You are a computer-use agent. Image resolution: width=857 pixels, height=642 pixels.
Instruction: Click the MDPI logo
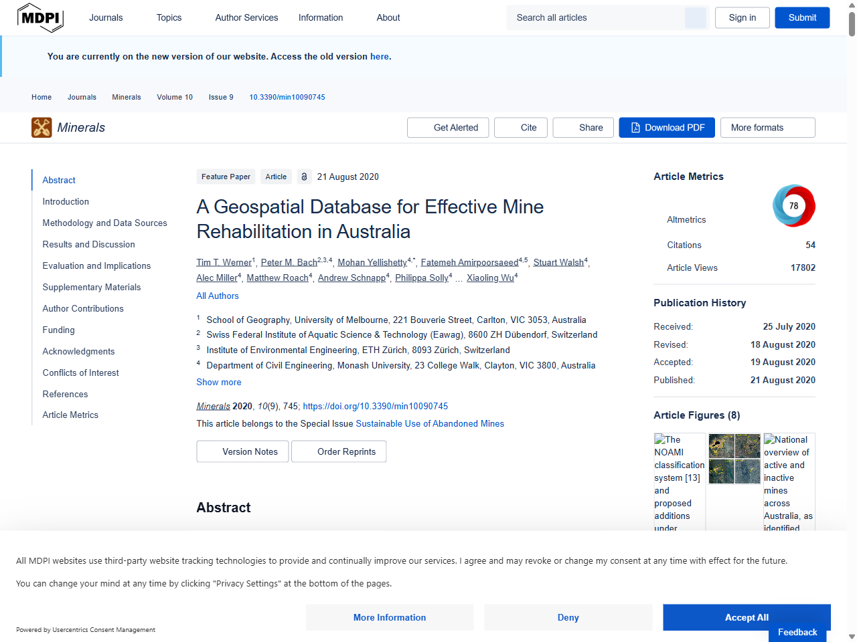point(40,17)
